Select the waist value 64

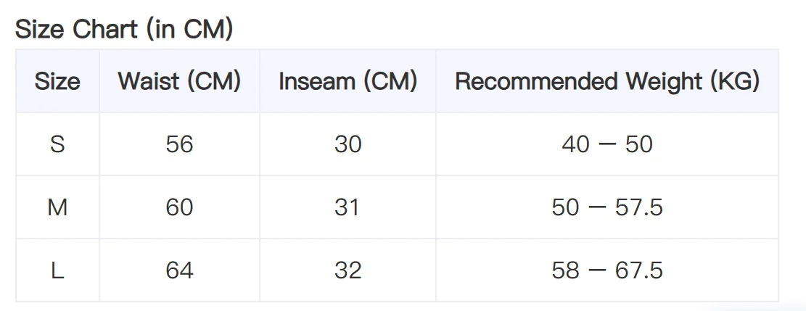[179, 270]
